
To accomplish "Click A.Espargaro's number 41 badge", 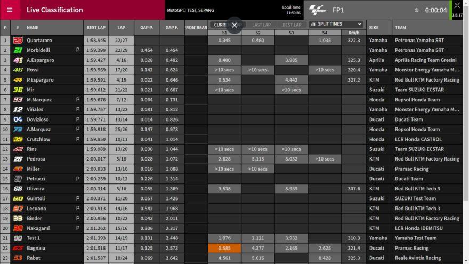I will pos(18,60).
